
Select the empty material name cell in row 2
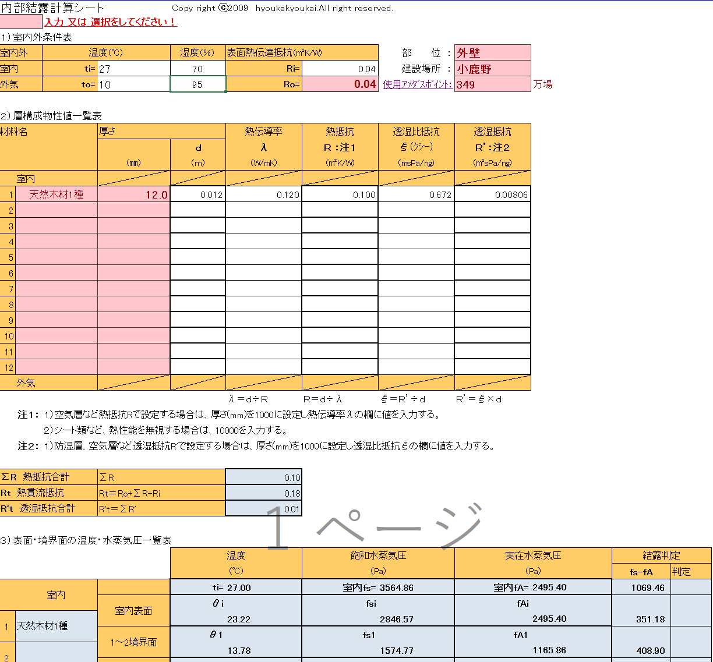point(57,210)
